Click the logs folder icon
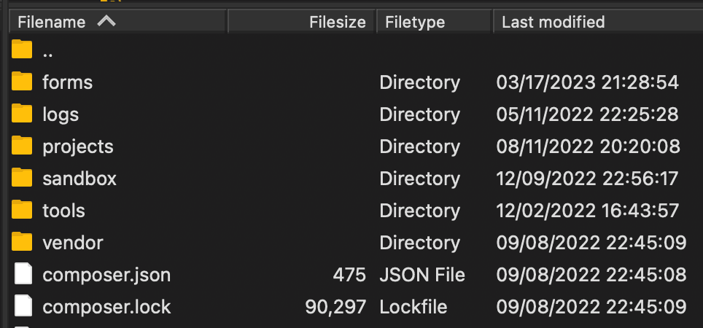The height and width of the screenshot is (328, 703). [23, 114]
